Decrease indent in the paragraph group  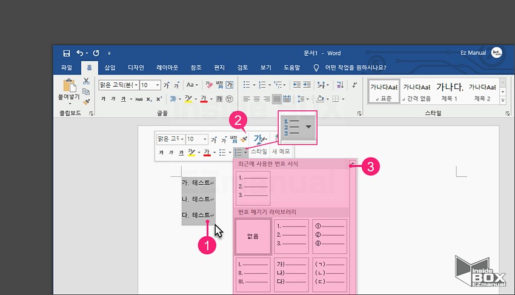tap(297, 85)
